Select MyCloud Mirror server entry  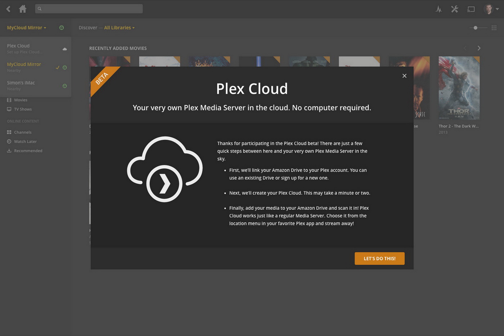pyautogui.click(x=36, y=67)
